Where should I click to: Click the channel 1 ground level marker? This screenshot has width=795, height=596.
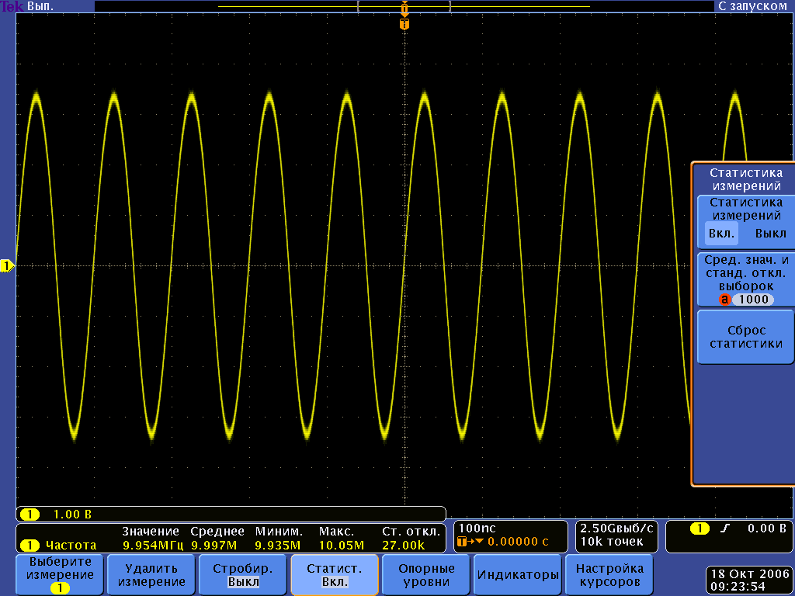[x=7, y=266]
